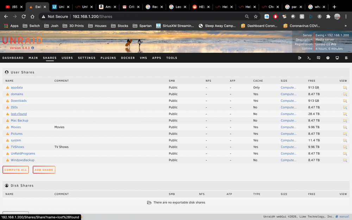The image size is (352, 220).
Task: Expand the hidden bookmarks chevron
Action: coord(346,26)
